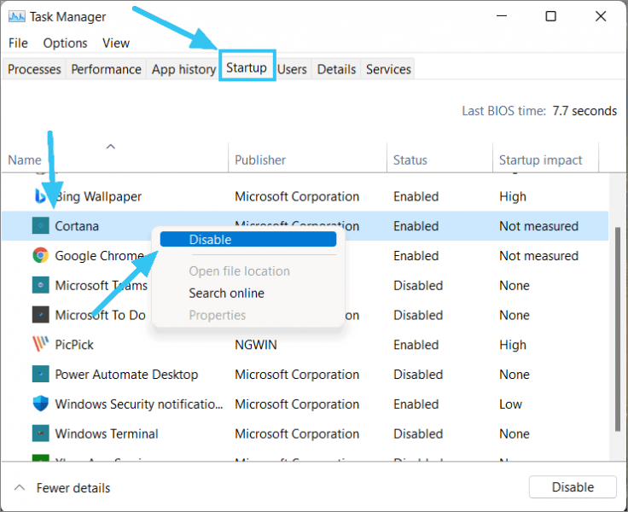Select the Startup tab
This screenshot has height=512, width=628.
tap(247, 67)
